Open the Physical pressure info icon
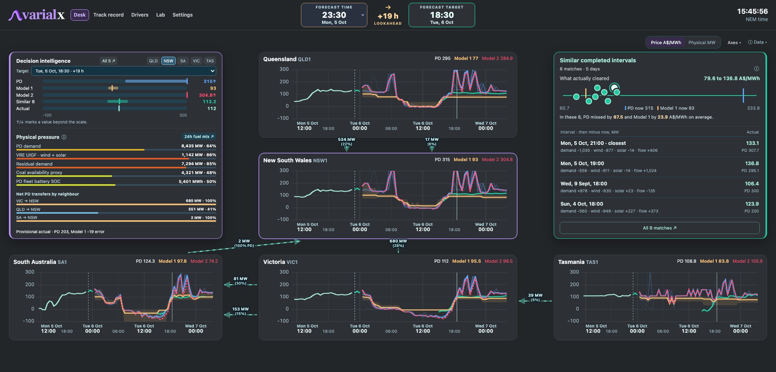 (x=64, y=137)
